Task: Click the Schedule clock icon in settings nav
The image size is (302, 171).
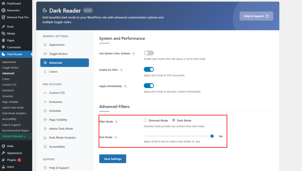Action: point(45,111)
